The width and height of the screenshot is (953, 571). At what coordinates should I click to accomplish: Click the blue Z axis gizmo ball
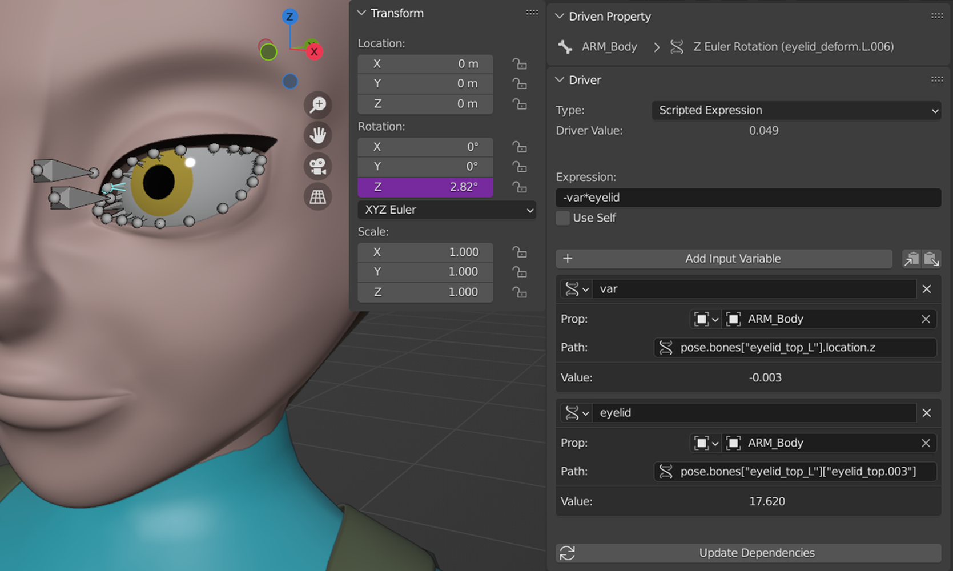[290, 17]
